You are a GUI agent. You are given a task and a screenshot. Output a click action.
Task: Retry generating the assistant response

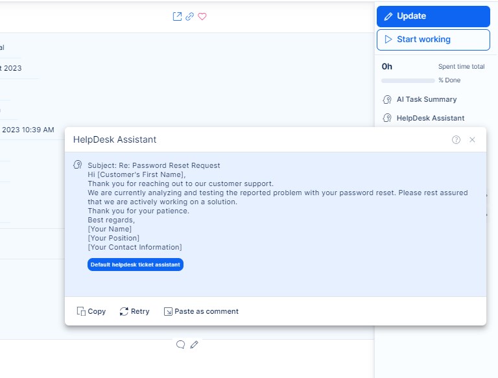pos(134,311)
